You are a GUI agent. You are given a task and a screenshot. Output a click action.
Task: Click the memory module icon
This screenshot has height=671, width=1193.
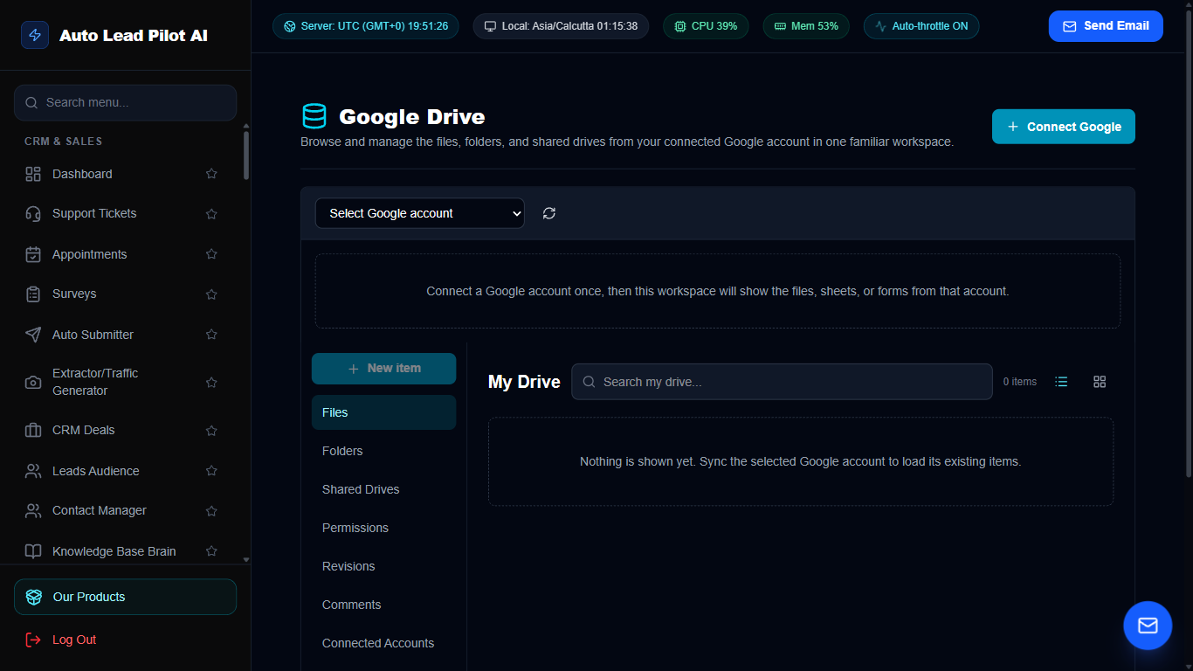coord(780,26)
